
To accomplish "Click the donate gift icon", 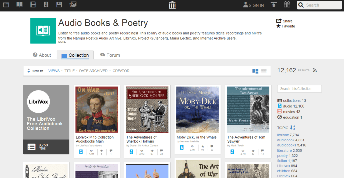I will (x=287, y=5).
